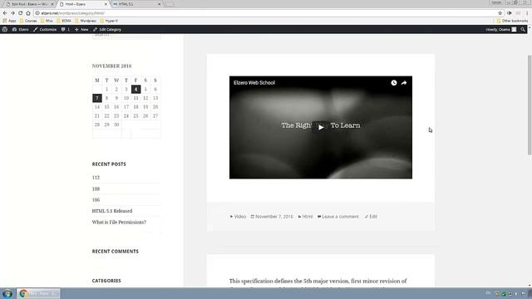Image resolution: width=532 pixels, height=299 pixels.
Task: Open the Courses bookmark folder
Action: coord(28,21)
